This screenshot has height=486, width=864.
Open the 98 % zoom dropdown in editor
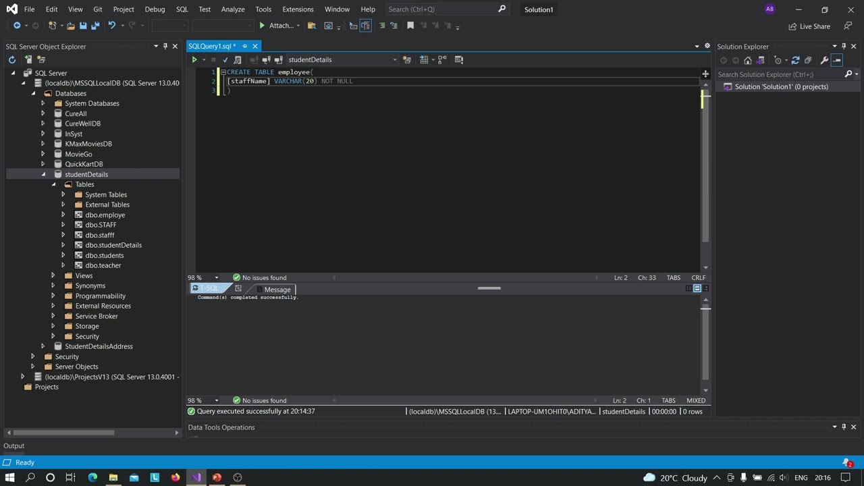[217, 277]
